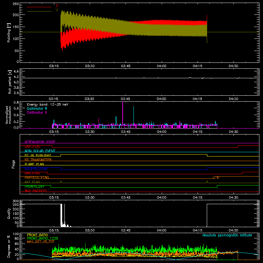The width and height of the screenshot is (263, 263).
Task: Select the SC_IN_SUNLIGHT flag label
Action: (x=38, y=155)
